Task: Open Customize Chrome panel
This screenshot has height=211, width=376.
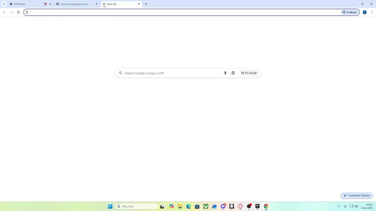Action: tap(357, 195)
